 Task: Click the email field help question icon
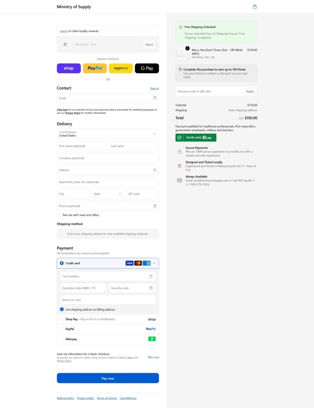tap(155, 98)
